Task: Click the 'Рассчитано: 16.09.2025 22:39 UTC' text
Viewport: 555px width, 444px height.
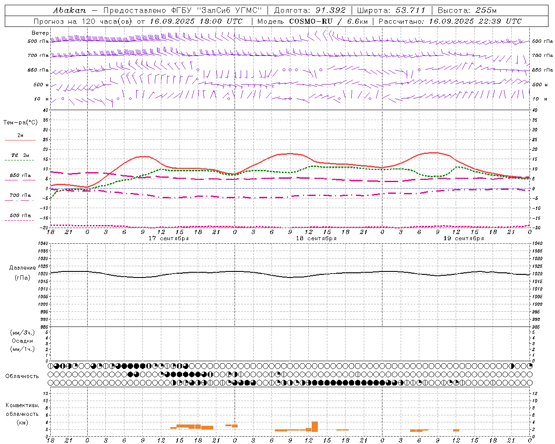Action: pos(450,21)
